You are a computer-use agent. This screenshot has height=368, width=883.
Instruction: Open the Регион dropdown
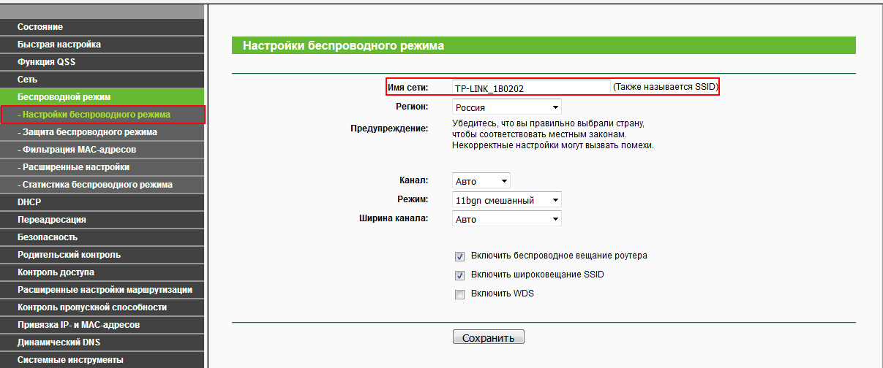[506, 107]
